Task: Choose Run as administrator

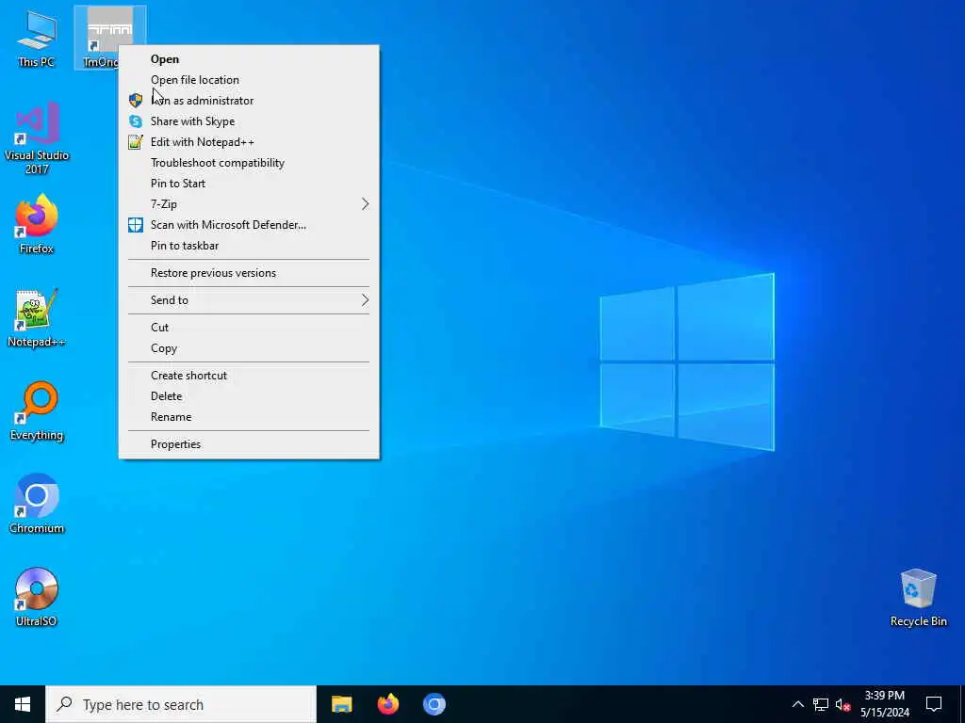Action: pos(249,100)
